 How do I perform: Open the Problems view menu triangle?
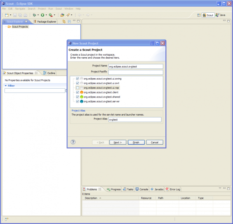[220, 188]
